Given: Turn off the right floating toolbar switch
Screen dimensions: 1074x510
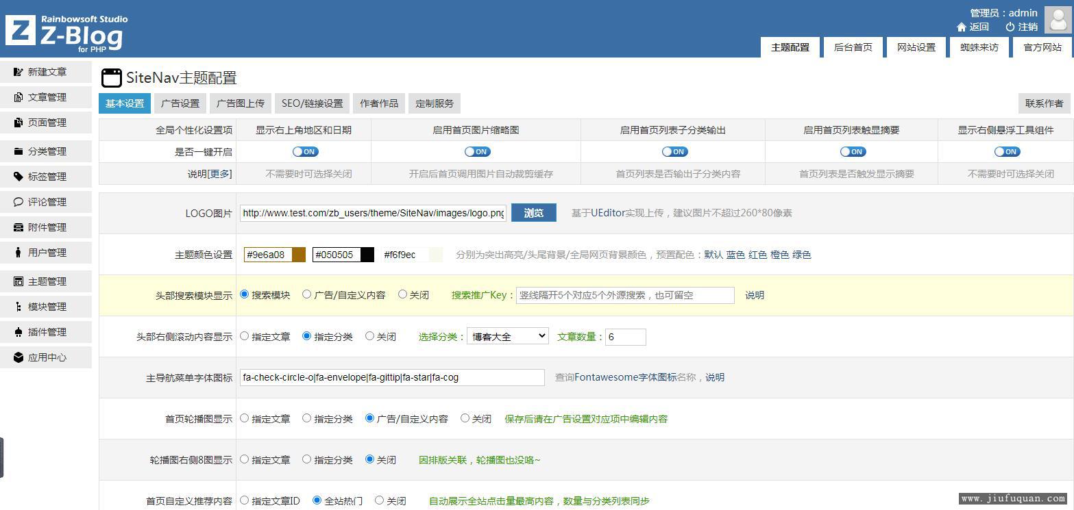Looking at the screenshot, I should 1007,152.
